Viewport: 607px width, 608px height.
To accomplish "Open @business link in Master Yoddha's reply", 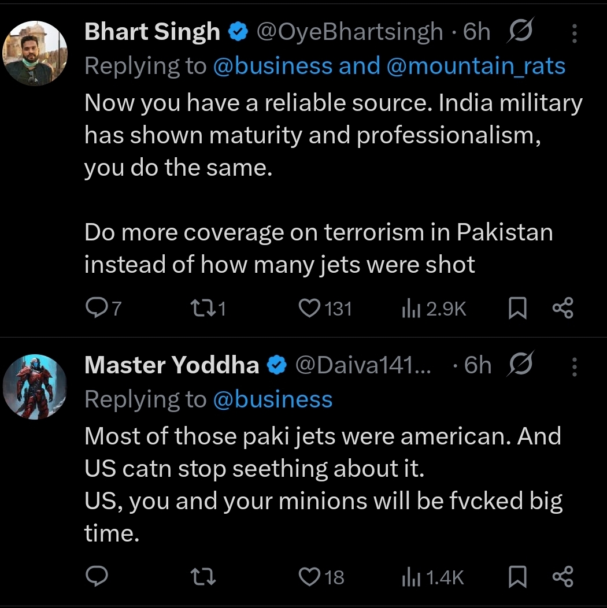I will 273,399.
